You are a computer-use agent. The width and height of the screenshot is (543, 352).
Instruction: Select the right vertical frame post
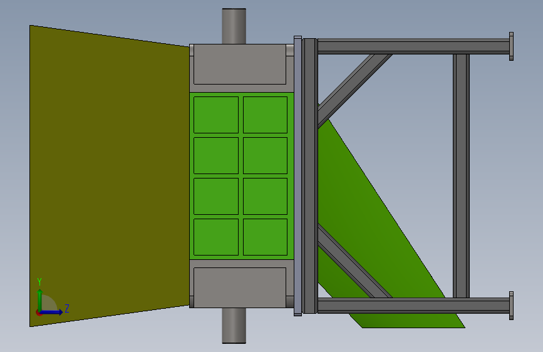point(462,175)
